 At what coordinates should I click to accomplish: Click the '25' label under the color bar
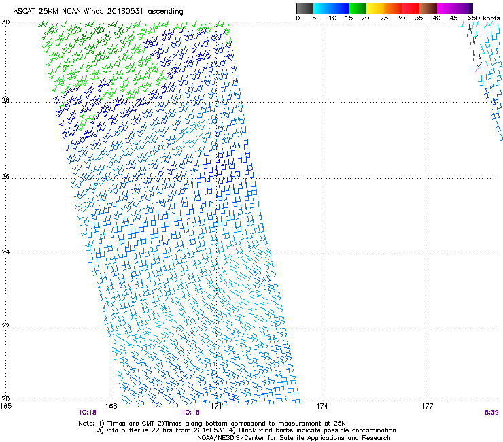click(384, 18)
